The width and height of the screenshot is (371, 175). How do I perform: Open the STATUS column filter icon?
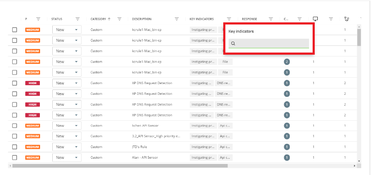tap(78, 19)
